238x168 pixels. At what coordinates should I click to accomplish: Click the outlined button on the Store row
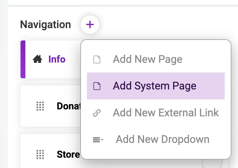[212, 163]
